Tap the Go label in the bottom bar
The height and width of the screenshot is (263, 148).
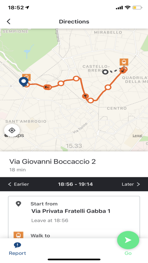click(128, 253)
